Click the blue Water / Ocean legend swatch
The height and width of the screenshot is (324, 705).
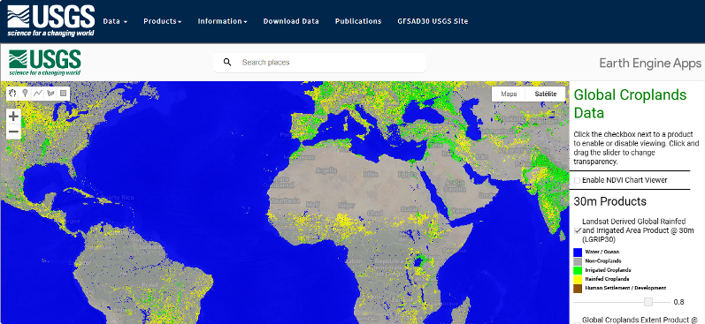pos(578,252)
